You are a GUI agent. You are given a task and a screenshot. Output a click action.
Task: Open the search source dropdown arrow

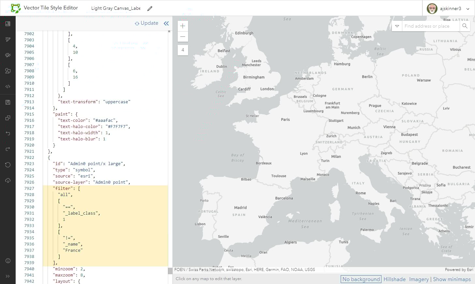point(397,26)
